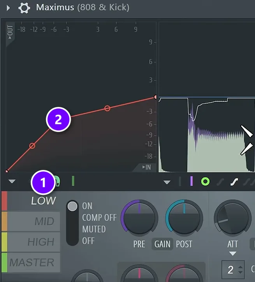The height and width of the screenshot is (282, 255).
Task: Click the green color strip beside MASTER
Action: point(5,263)
